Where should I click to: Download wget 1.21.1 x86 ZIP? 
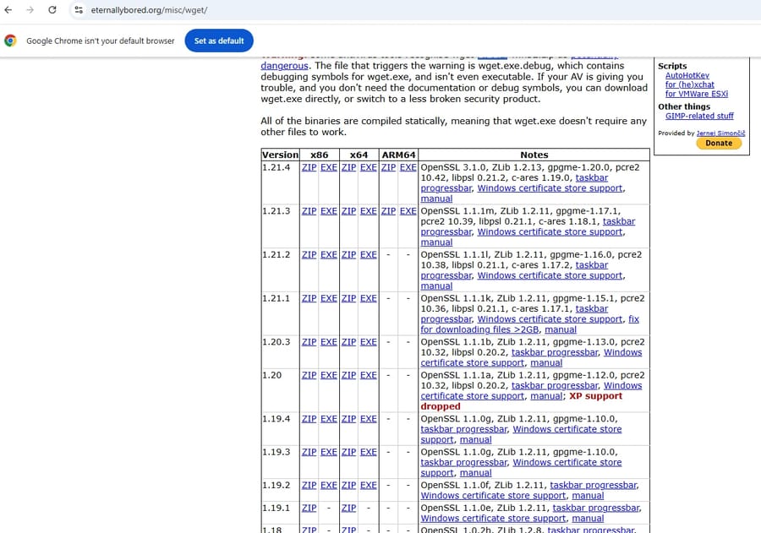click(309, 298)
